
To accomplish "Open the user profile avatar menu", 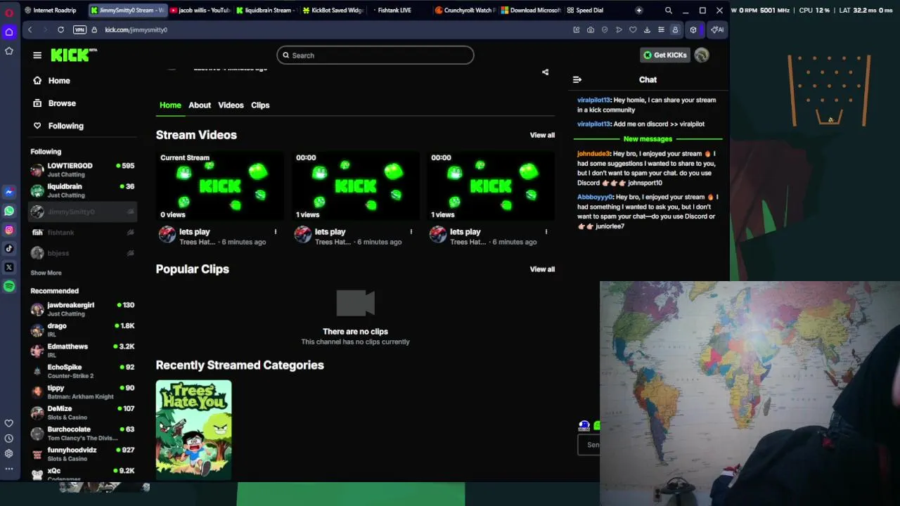I will pyautogui.click(x=702, y=55).
